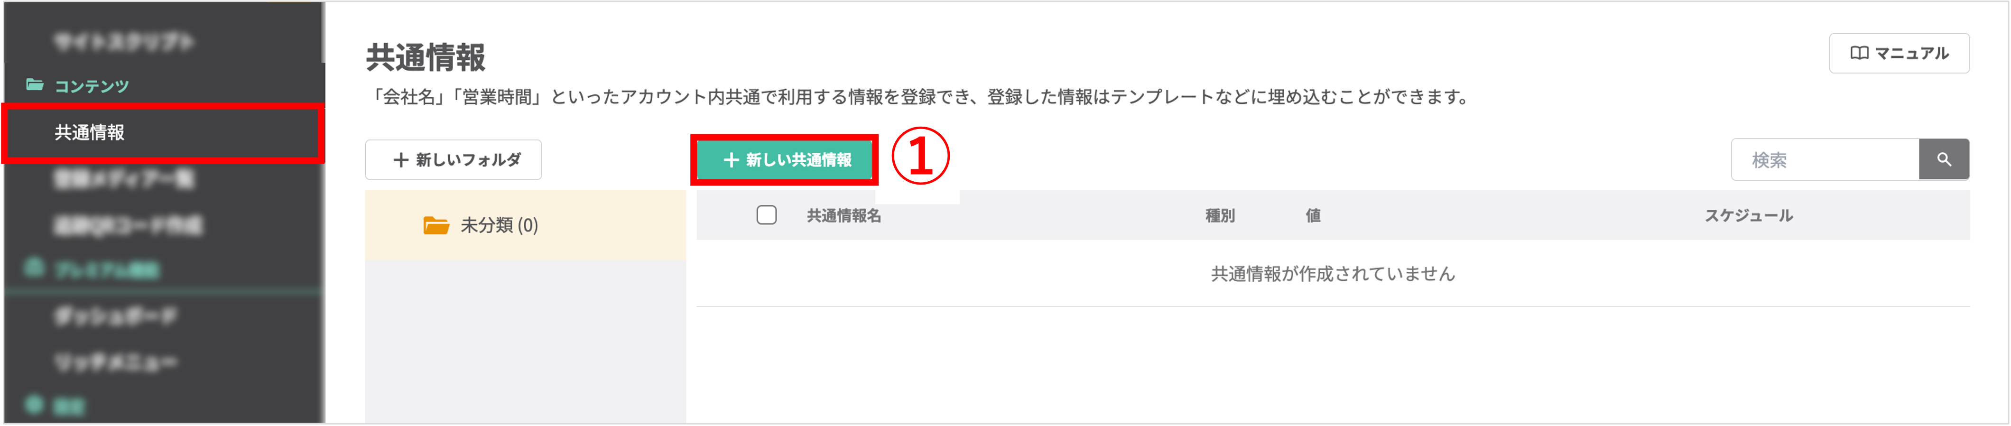Click the スケジュール column header

1748,215
